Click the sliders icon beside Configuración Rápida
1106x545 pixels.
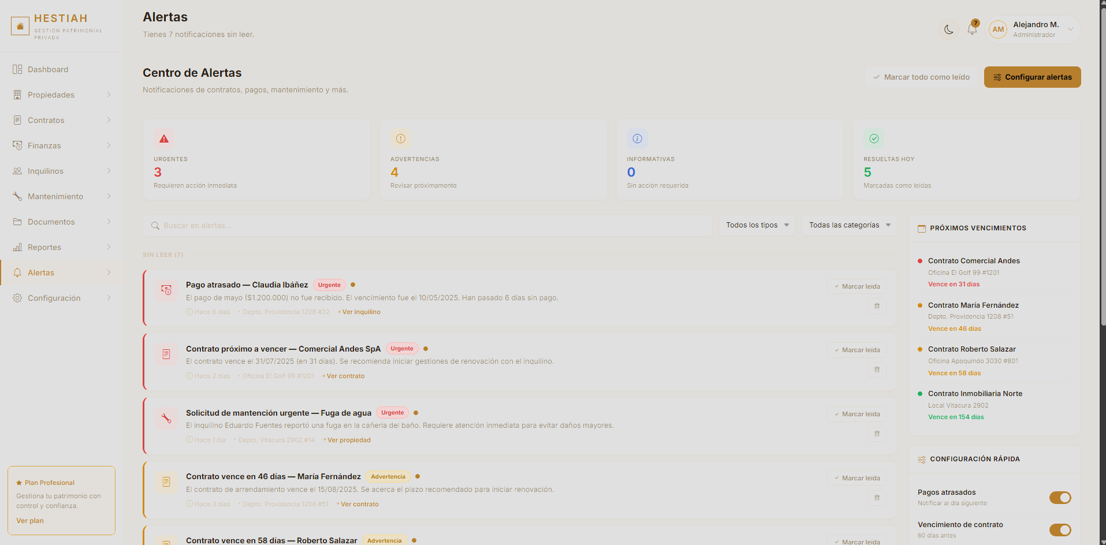pyautogui.click(x=922, y=460)
